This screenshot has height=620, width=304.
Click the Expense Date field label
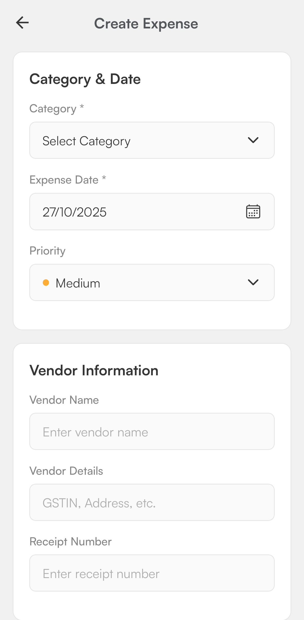pos(64,180)
